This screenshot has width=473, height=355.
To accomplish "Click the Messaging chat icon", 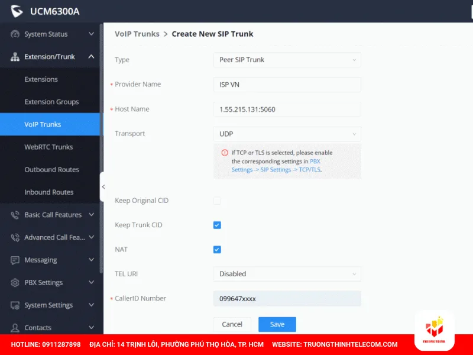I will (x=15, y=260).
